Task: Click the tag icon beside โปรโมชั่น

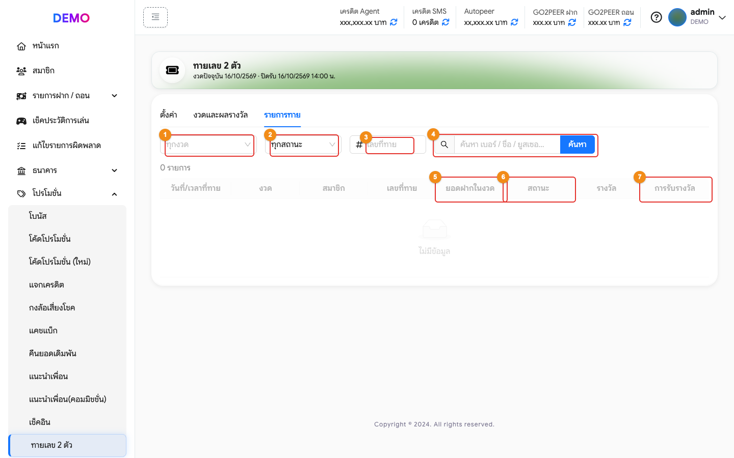Action: (21, 194)
